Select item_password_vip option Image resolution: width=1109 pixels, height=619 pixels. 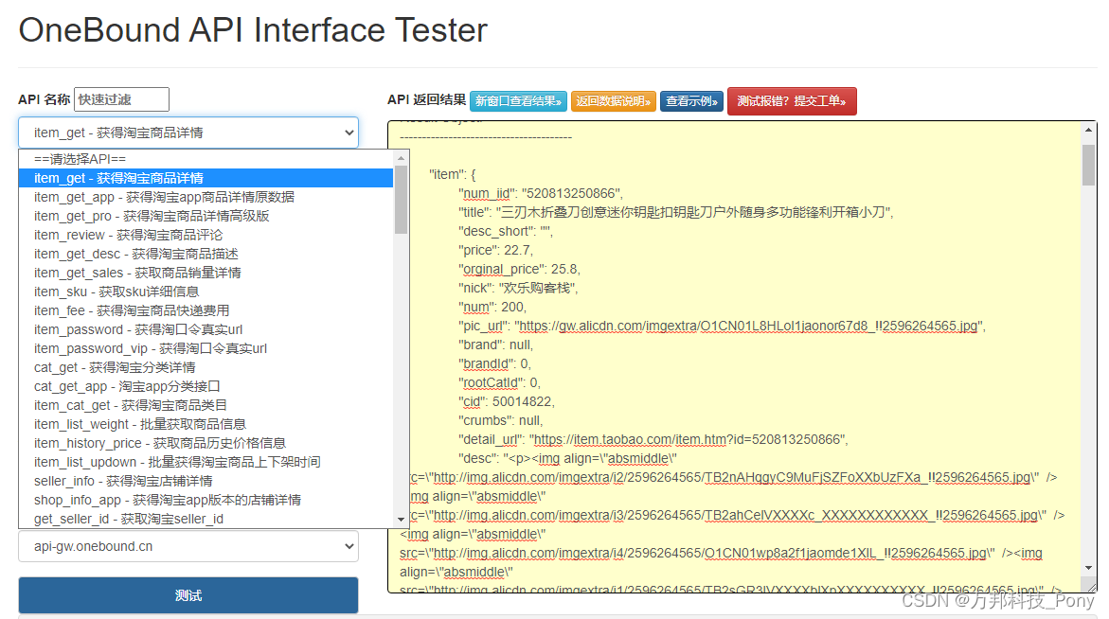[206, 348]
